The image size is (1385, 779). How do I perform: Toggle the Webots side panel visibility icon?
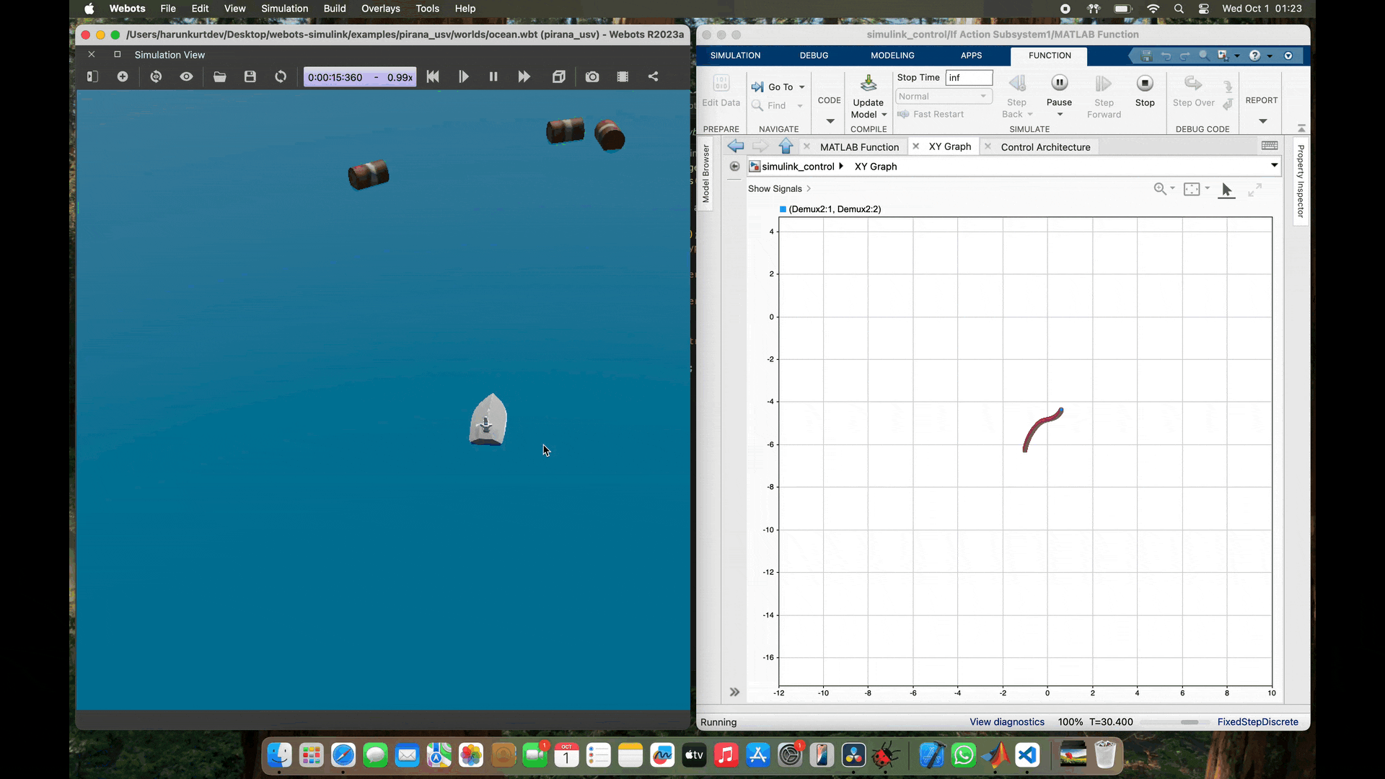pyautogui.click(x=92, y=76)
